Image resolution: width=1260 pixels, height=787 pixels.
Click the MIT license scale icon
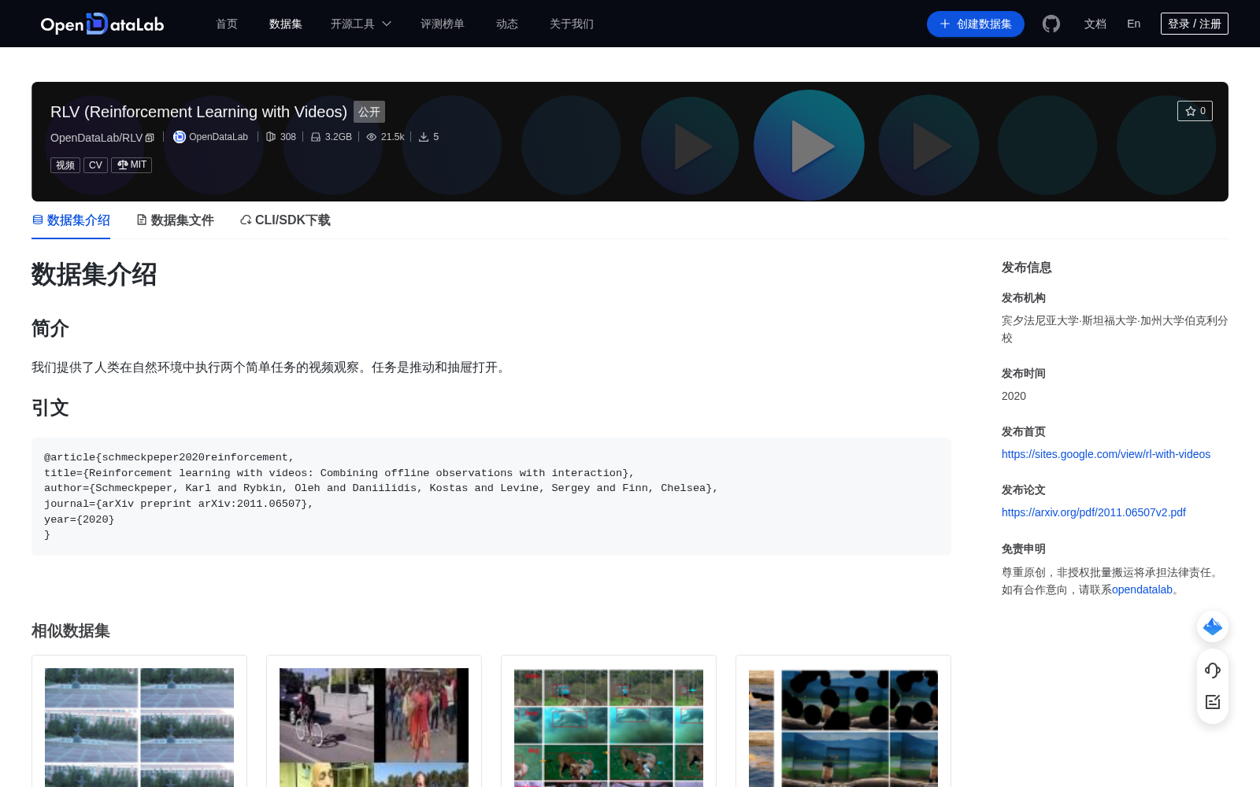[x=122, y=164]
